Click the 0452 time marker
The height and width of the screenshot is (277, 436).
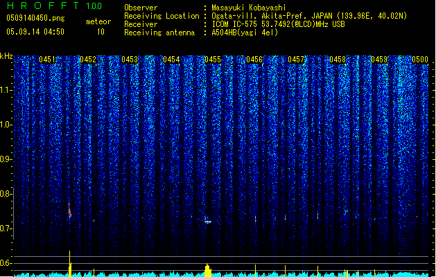88,60
